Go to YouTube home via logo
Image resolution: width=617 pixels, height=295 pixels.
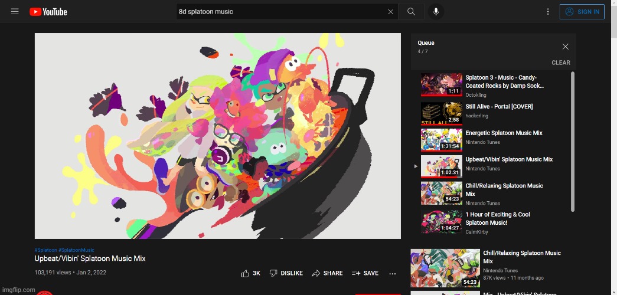coord(48,12)
